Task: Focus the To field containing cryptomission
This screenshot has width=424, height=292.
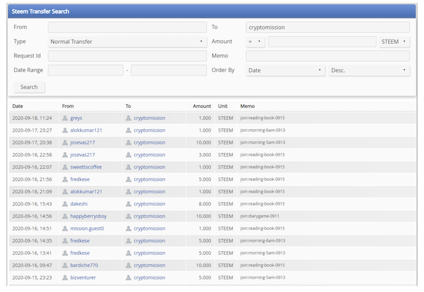Action: click(327, 27)
